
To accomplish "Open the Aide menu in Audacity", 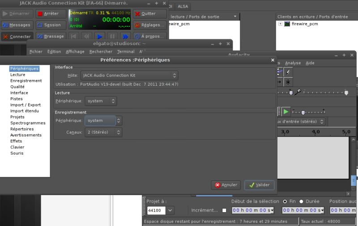I will 310,63.
